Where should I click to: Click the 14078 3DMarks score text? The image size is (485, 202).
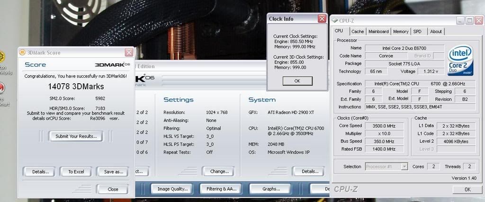[76, 87]
